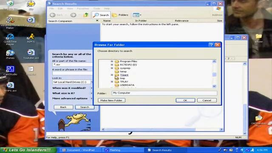Click the Forward arrow toolbar icon
272x153 pixels.
(73, 15)
